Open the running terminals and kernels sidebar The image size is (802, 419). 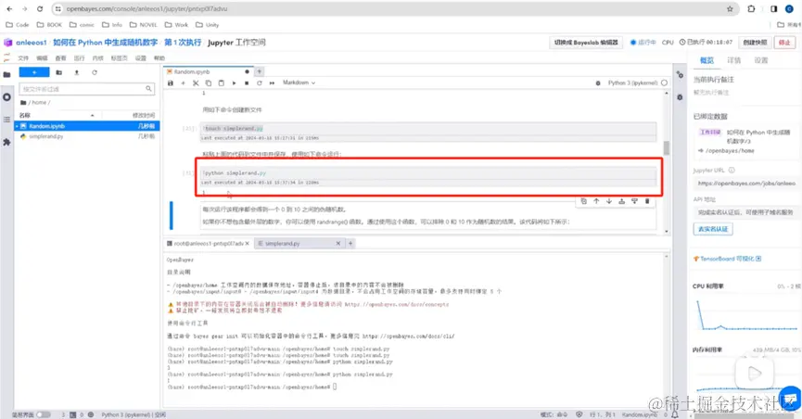(x=6, y=97)
